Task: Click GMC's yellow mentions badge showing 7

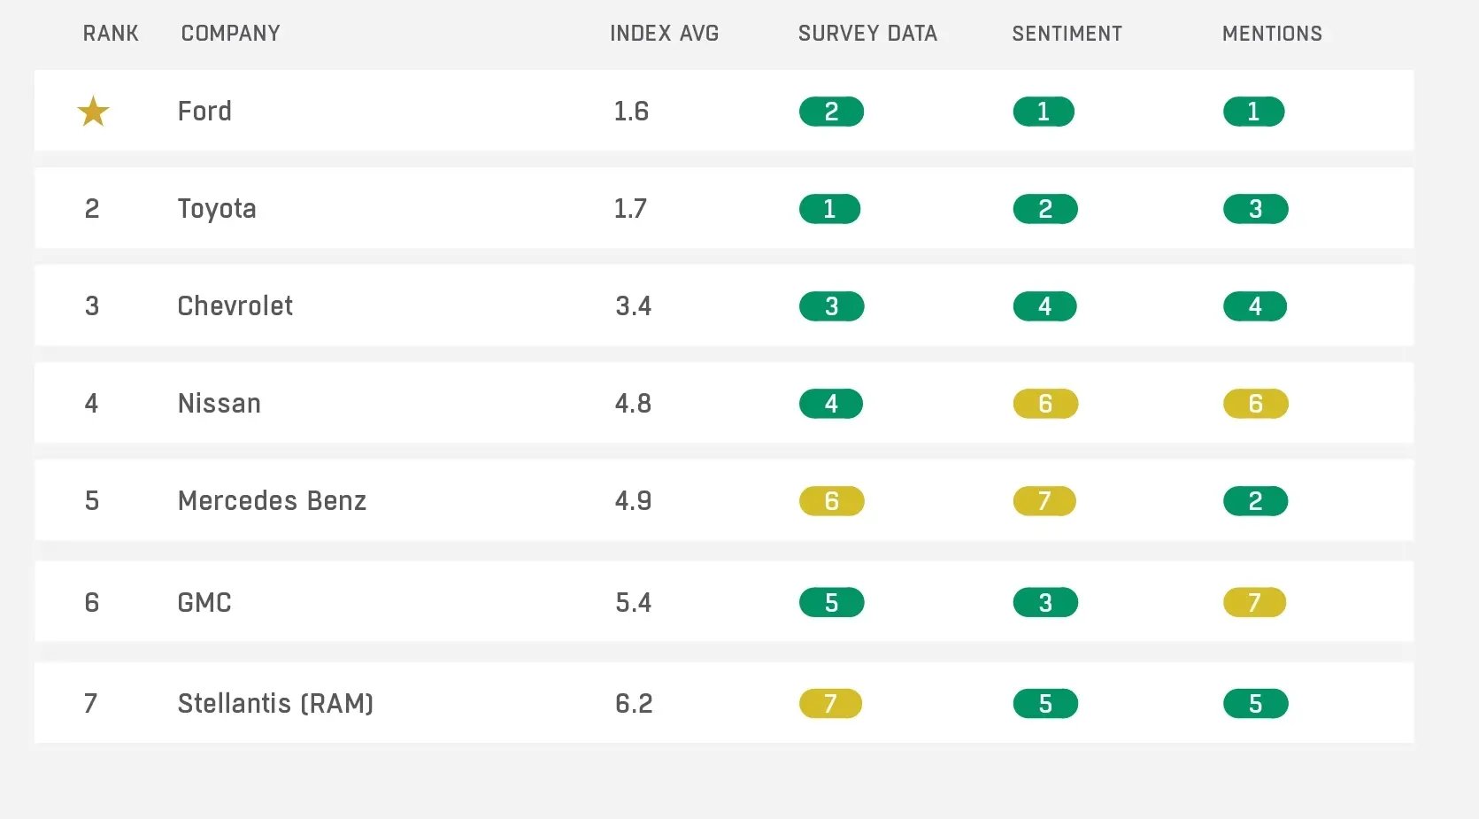Action: [1254, 603]
